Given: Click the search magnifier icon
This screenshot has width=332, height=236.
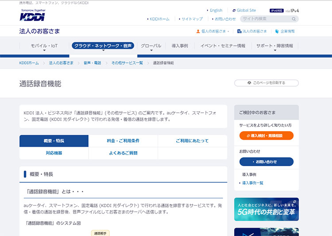Looking at the screenshot, I should pos(293,19).
